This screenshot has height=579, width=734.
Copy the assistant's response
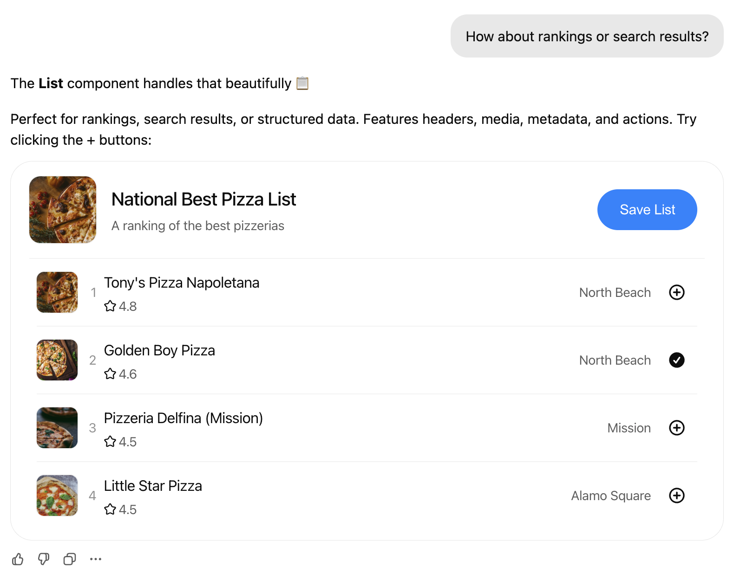(70, 559)
